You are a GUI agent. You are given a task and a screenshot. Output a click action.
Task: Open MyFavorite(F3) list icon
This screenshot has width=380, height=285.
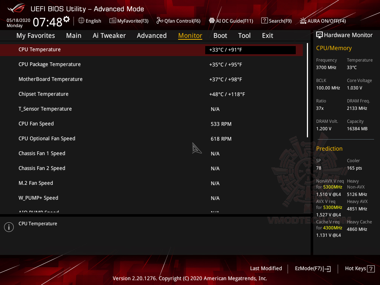113,21
